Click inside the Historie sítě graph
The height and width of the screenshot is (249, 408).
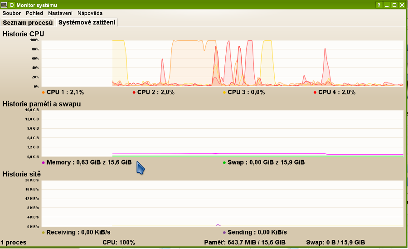222,203
